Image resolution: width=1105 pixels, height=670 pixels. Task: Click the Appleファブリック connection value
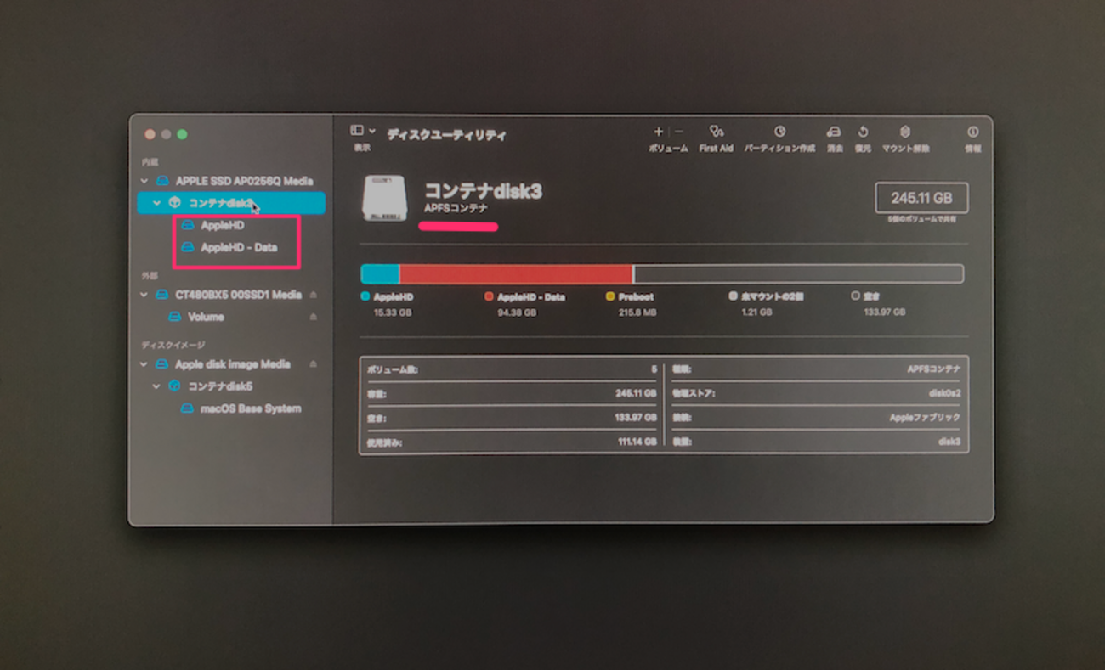pyautogui.click(x=925, y=418)
